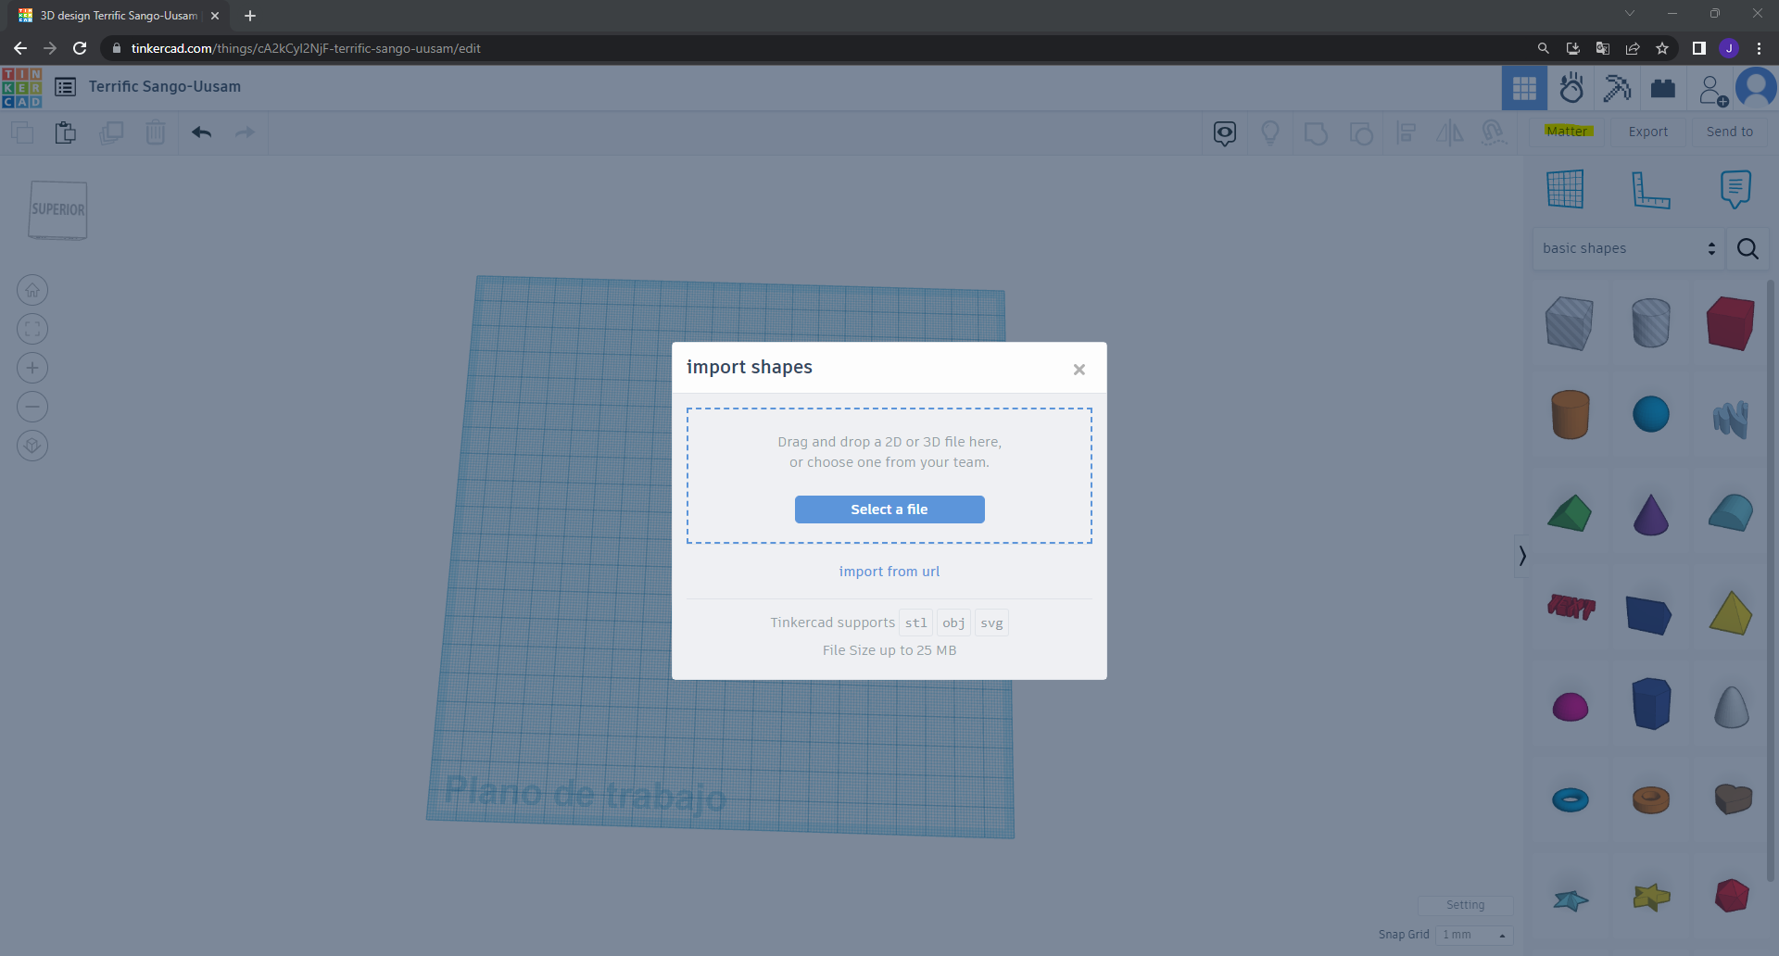The width and height of the screenshot is (1779, 956).
Task: Add a ruler tool
Action: pos(1650,189)
